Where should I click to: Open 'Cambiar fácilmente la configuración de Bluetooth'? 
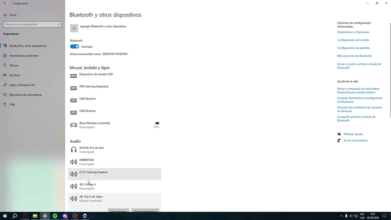(x=360, y=100)
